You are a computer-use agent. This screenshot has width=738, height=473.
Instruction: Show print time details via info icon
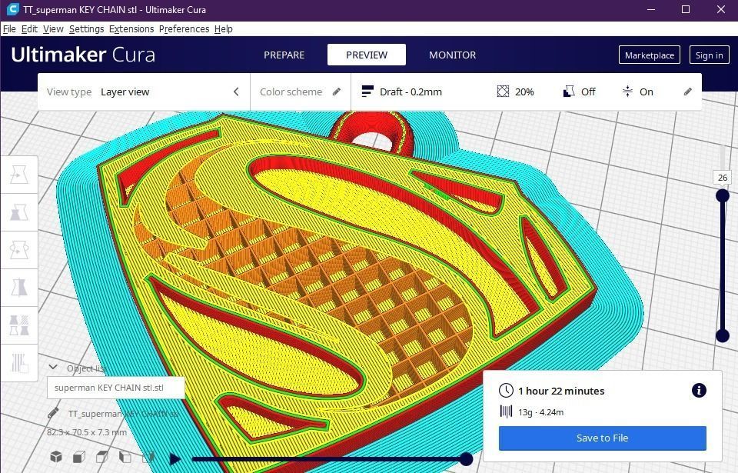tap(699, 390)
